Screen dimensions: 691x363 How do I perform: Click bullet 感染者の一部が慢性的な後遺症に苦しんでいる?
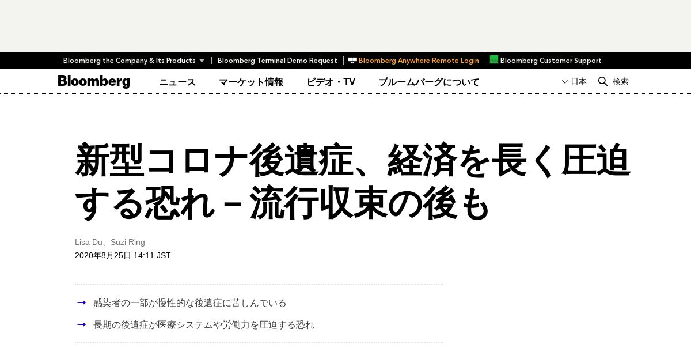tap(190, 302)
